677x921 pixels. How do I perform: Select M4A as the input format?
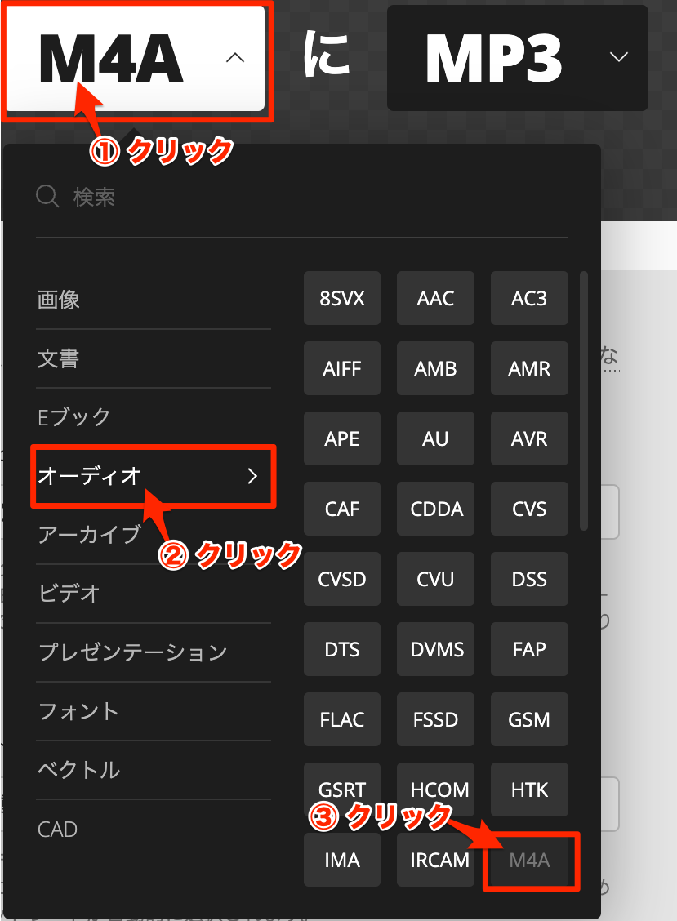click(532, 860)
